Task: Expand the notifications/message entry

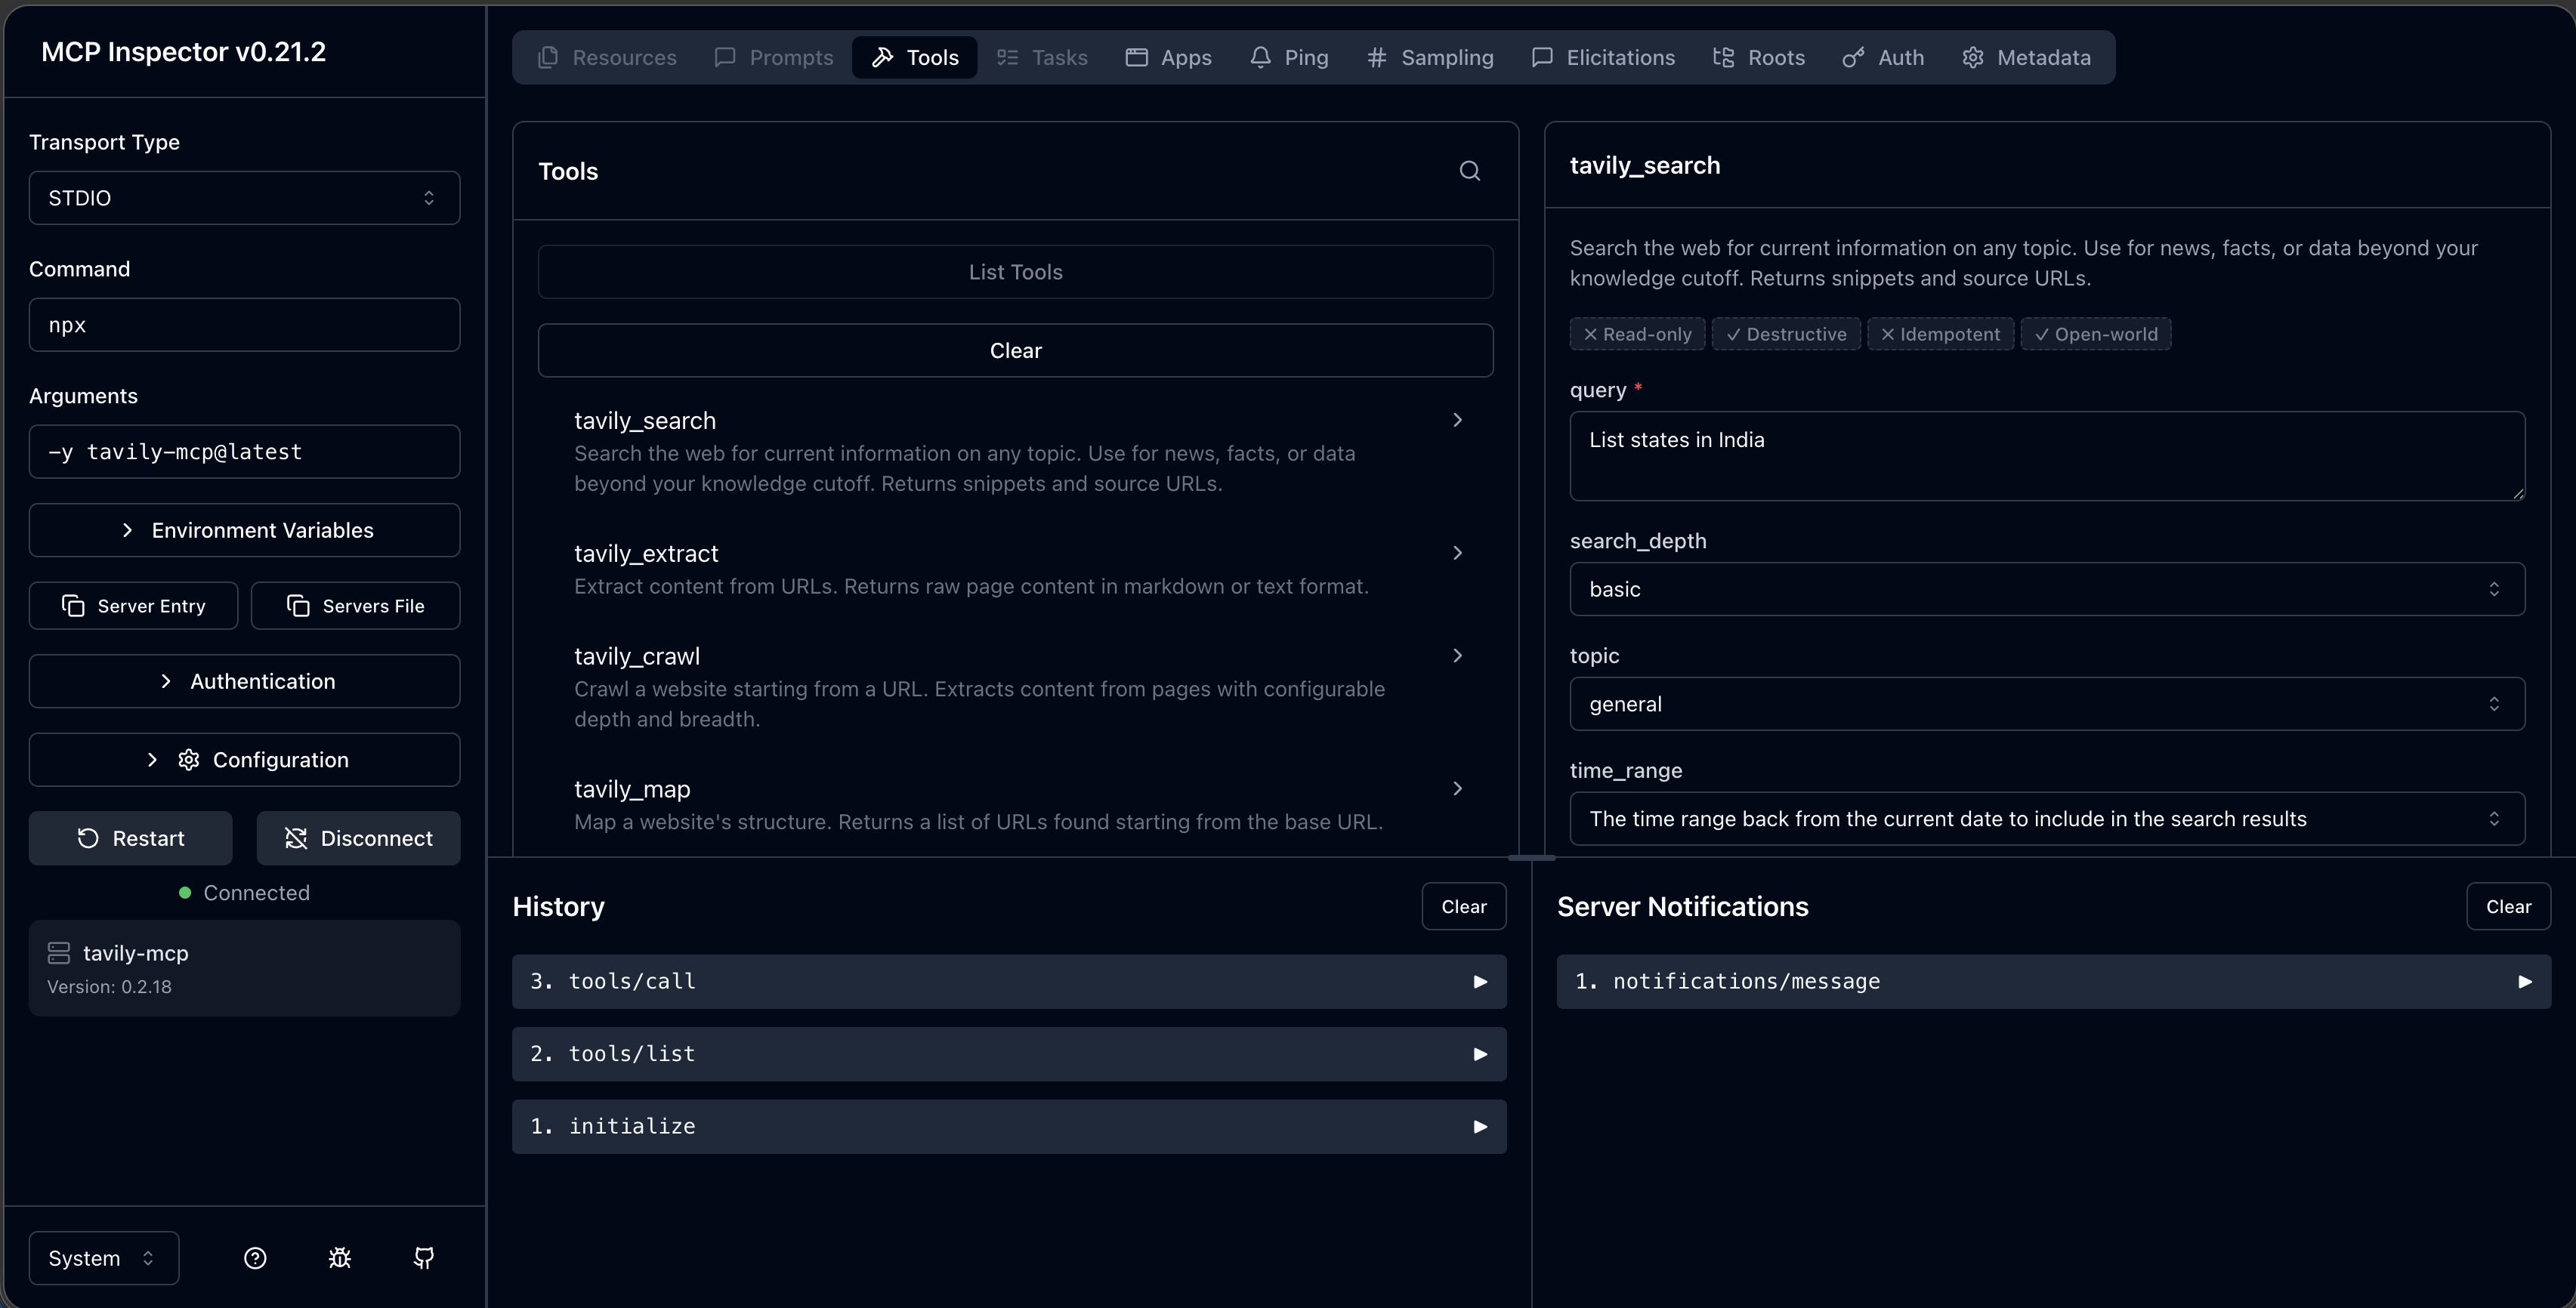Action: pos(2054,982)
